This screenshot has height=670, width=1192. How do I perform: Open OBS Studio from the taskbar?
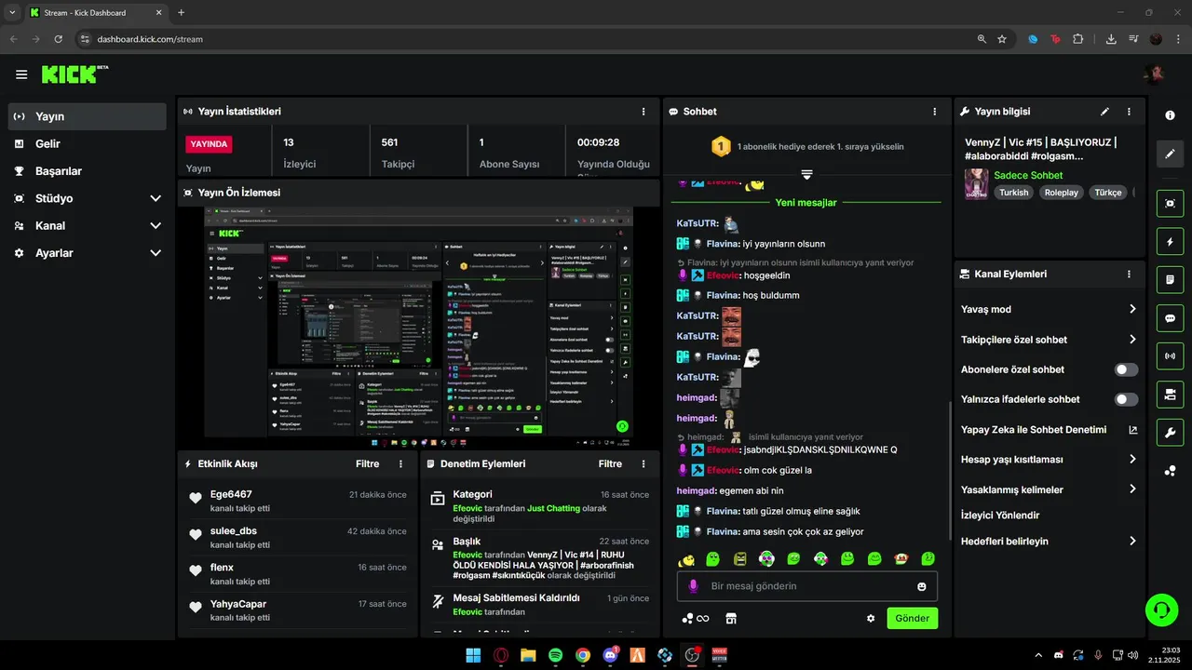(692, 655)
